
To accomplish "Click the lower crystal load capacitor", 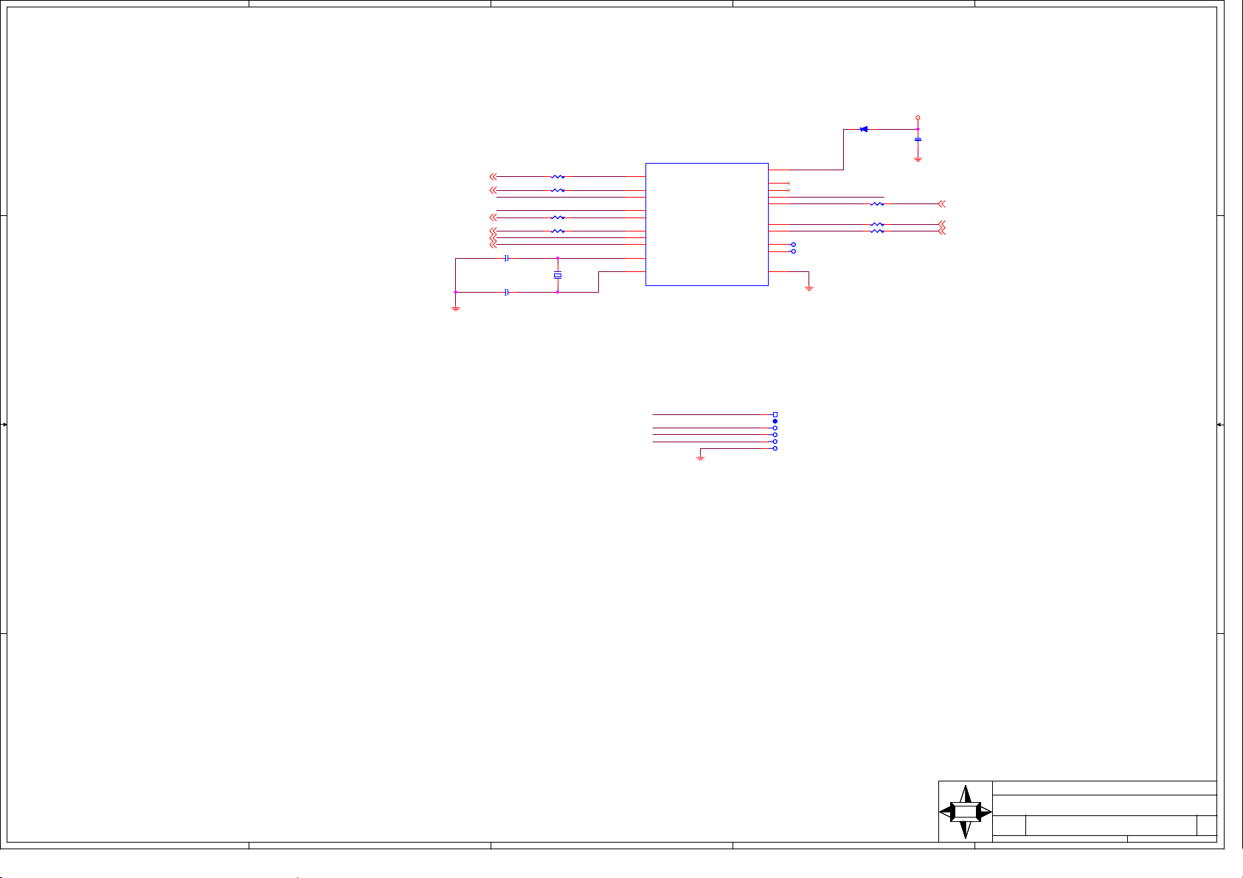I will click(x=507, y=292).
